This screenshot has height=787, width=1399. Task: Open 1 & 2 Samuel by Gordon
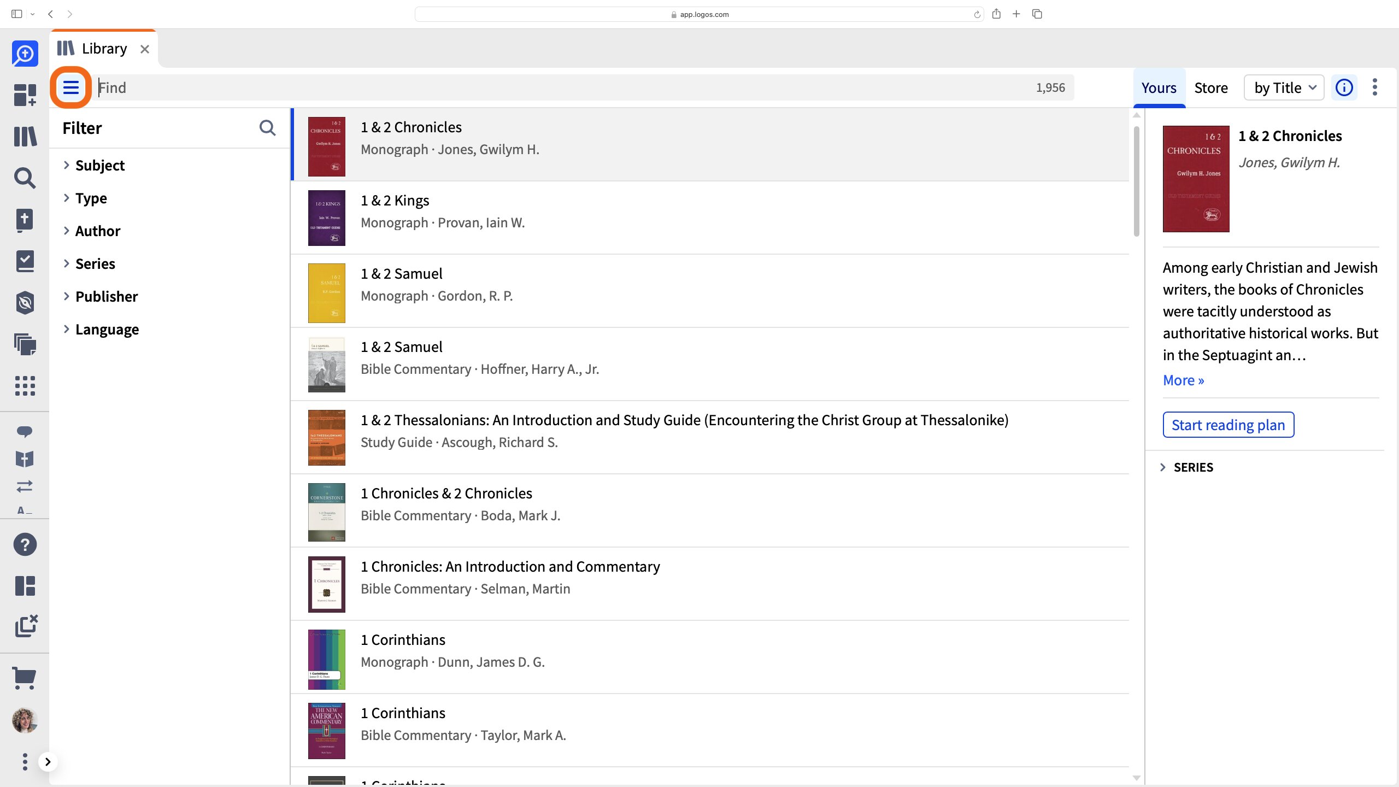pyautogui.click(x=709, y=291)
